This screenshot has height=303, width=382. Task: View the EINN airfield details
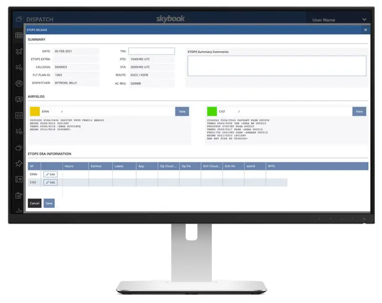point(182,111)
